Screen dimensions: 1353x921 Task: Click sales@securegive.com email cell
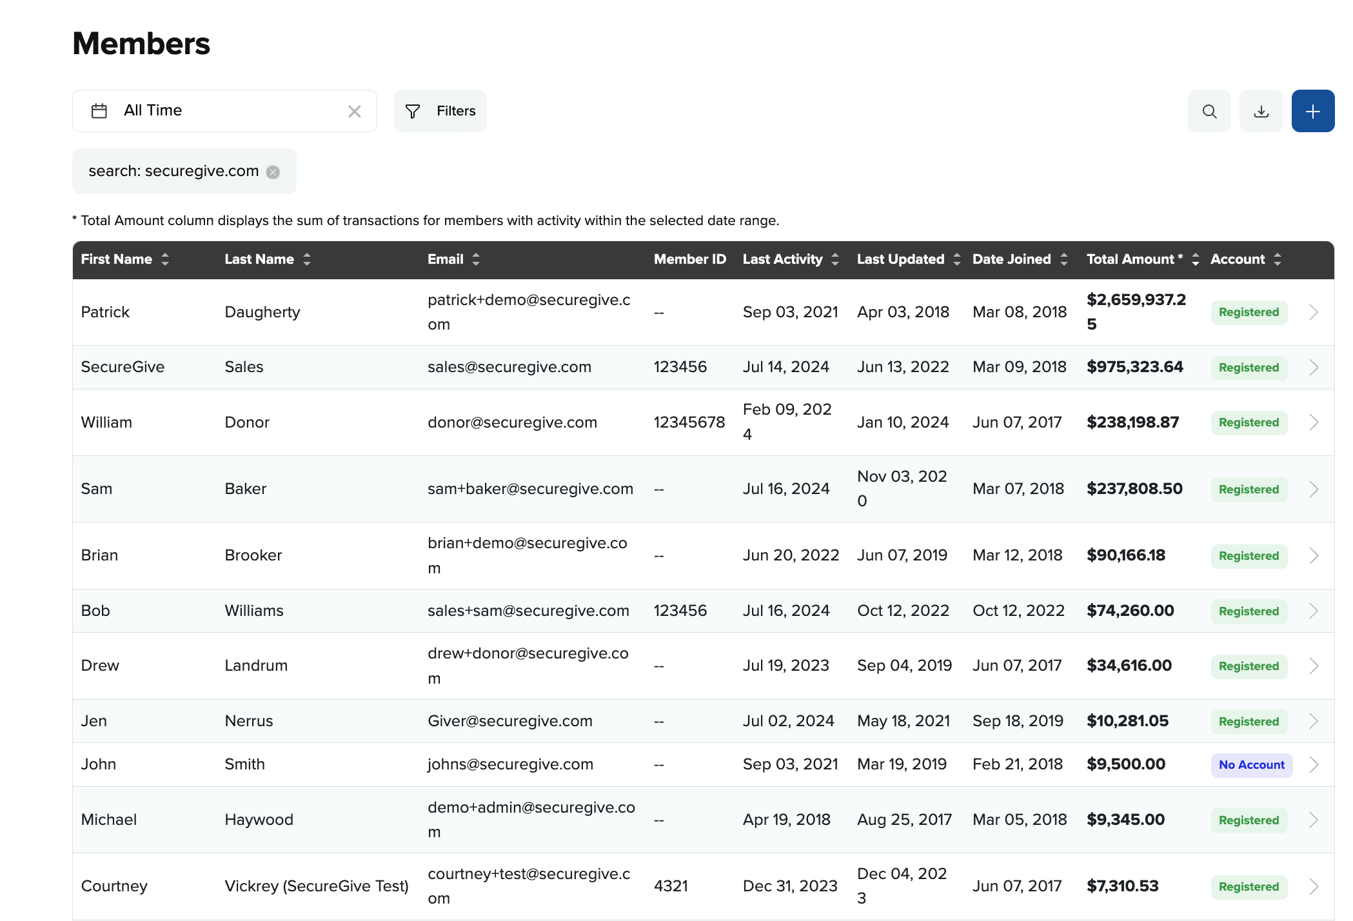509,367
